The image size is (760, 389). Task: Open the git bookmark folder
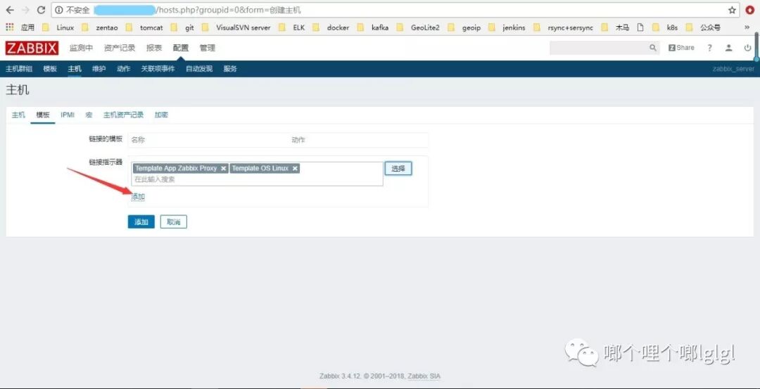[x=183, y=27]
